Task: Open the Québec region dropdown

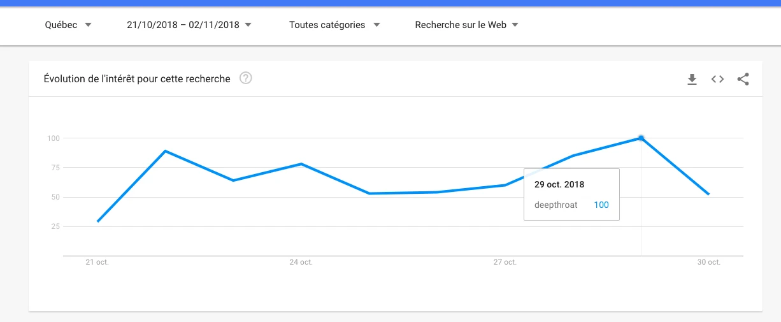Action: [x=68, y=25]
